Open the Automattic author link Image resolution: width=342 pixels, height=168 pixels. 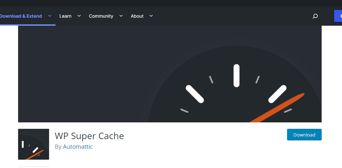[78, 147]
